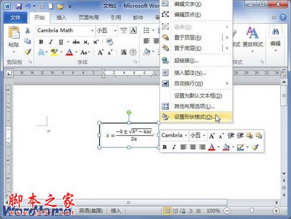The image size is (291, 219).
Task: Choose Edit Points in context menu
Action: pyautogui.click(x=196, y=15)
